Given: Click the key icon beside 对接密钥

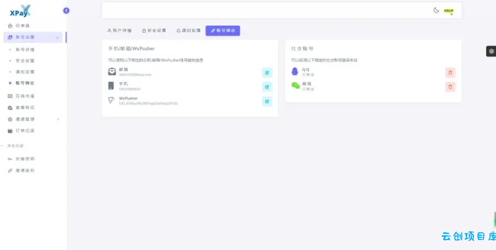Looking at the screenshot, I should [10, 159].
